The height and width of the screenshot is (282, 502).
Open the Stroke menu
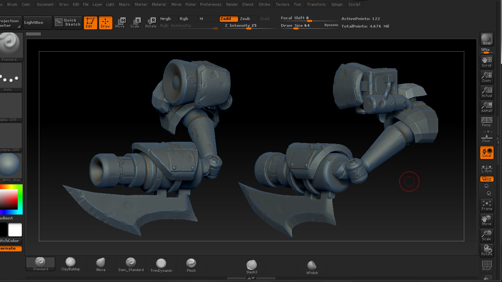(x=264, y=5)
